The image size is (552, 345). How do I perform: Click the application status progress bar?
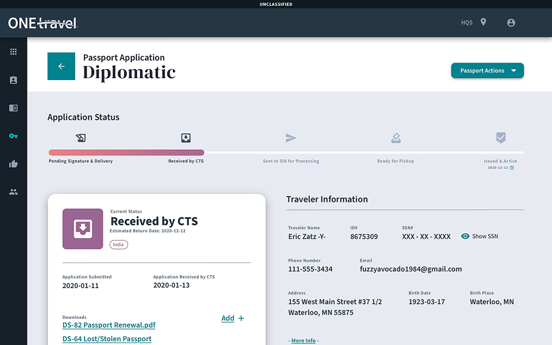[x=286, y=152]
